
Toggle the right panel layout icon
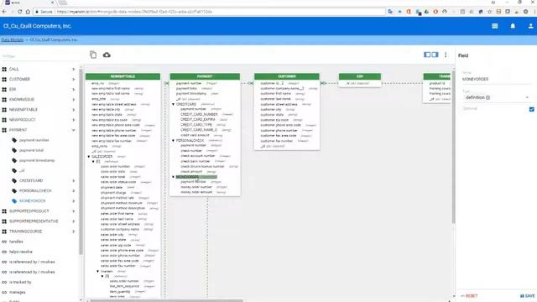pos(435,55)
